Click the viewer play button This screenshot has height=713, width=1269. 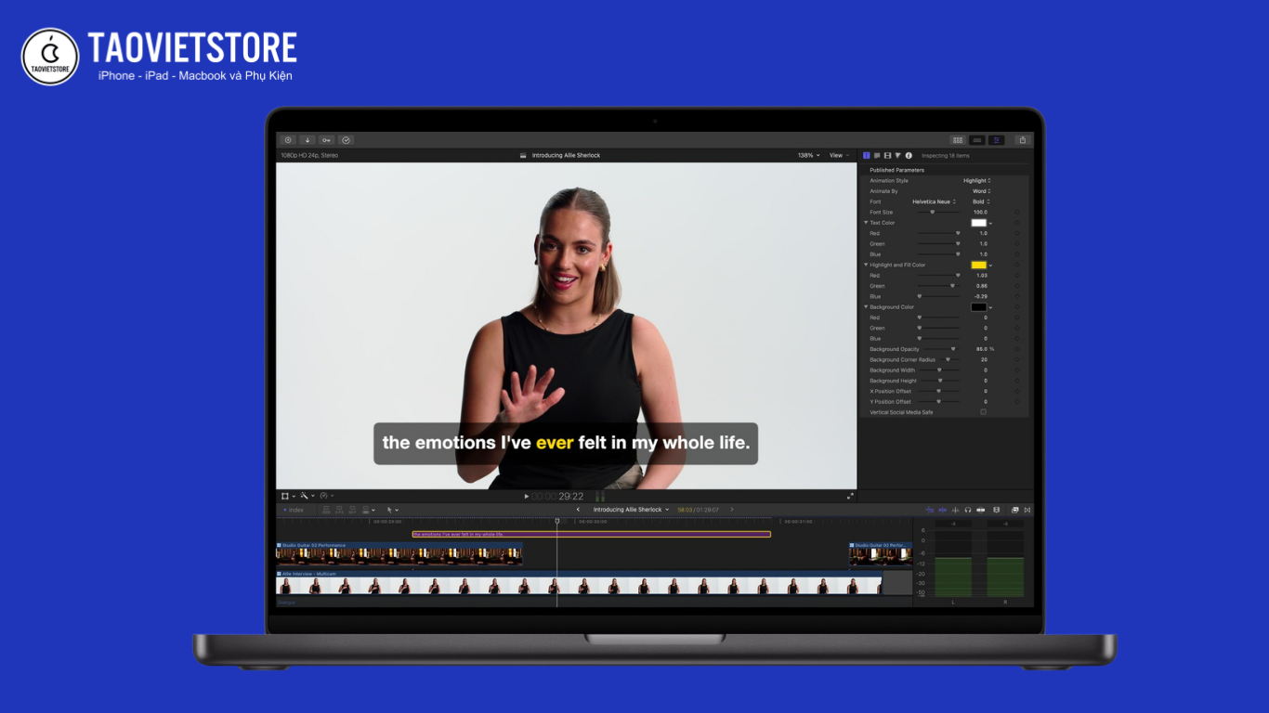[526, 497]
